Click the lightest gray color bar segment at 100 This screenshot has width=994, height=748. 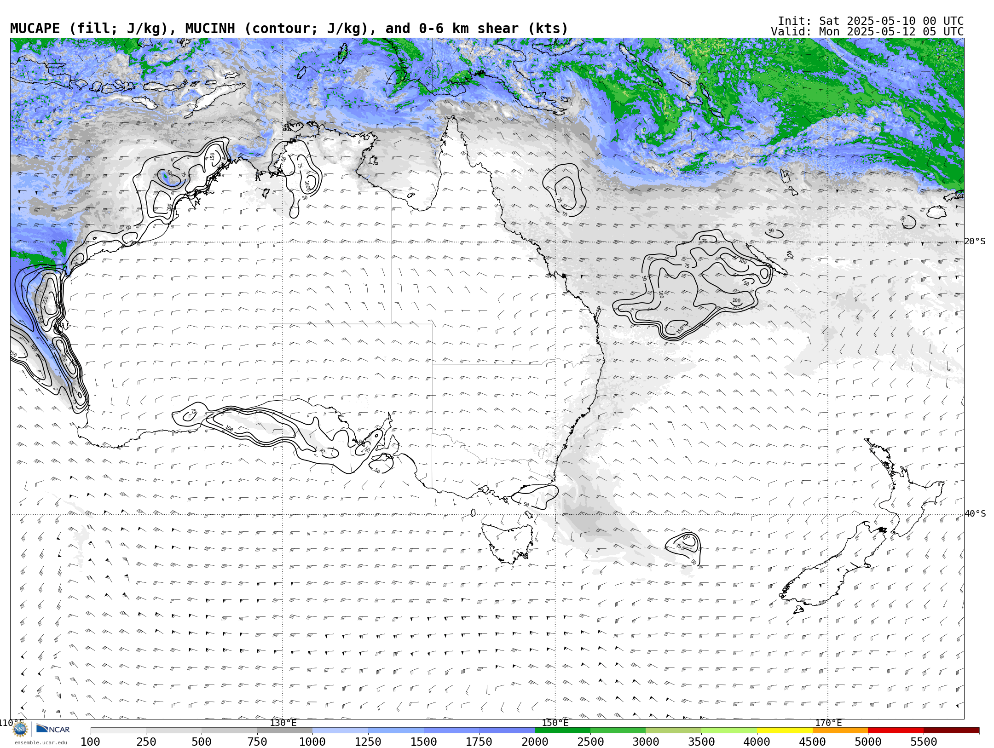(x=118, y=731)
